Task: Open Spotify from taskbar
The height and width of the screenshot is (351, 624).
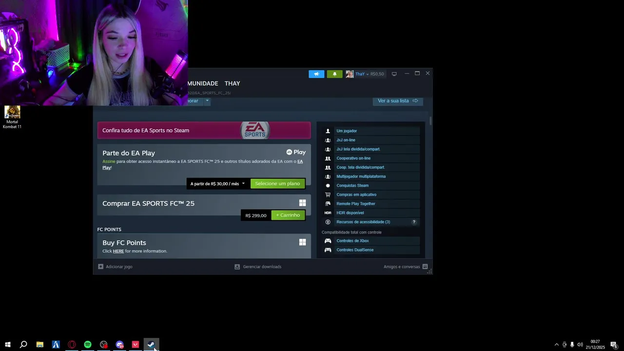Action: tap(88, 345)
